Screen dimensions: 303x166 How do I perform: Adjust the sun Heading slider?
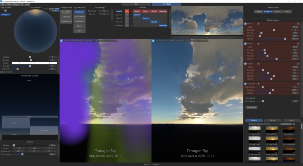pos(30,57)
